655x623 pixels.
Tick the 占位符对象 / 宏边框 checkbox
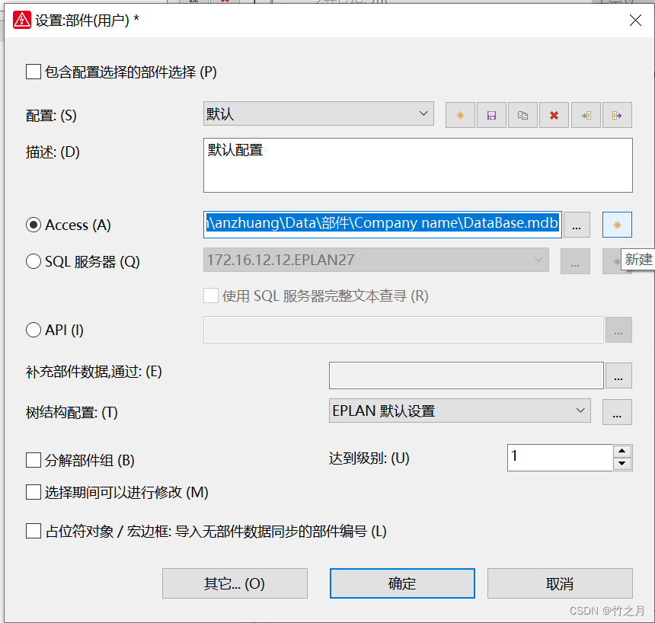(x=34, y=532)
